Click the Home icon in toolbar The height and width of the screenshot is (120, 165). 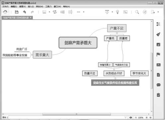click(5, 12)
